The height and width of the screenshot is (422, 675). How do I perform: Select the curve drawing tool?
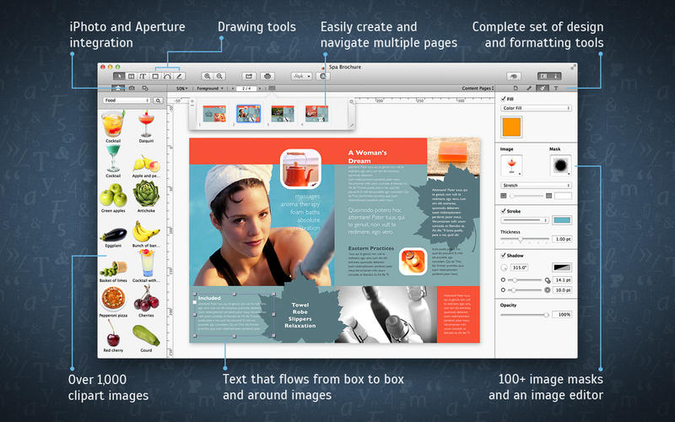click(167, 76)
